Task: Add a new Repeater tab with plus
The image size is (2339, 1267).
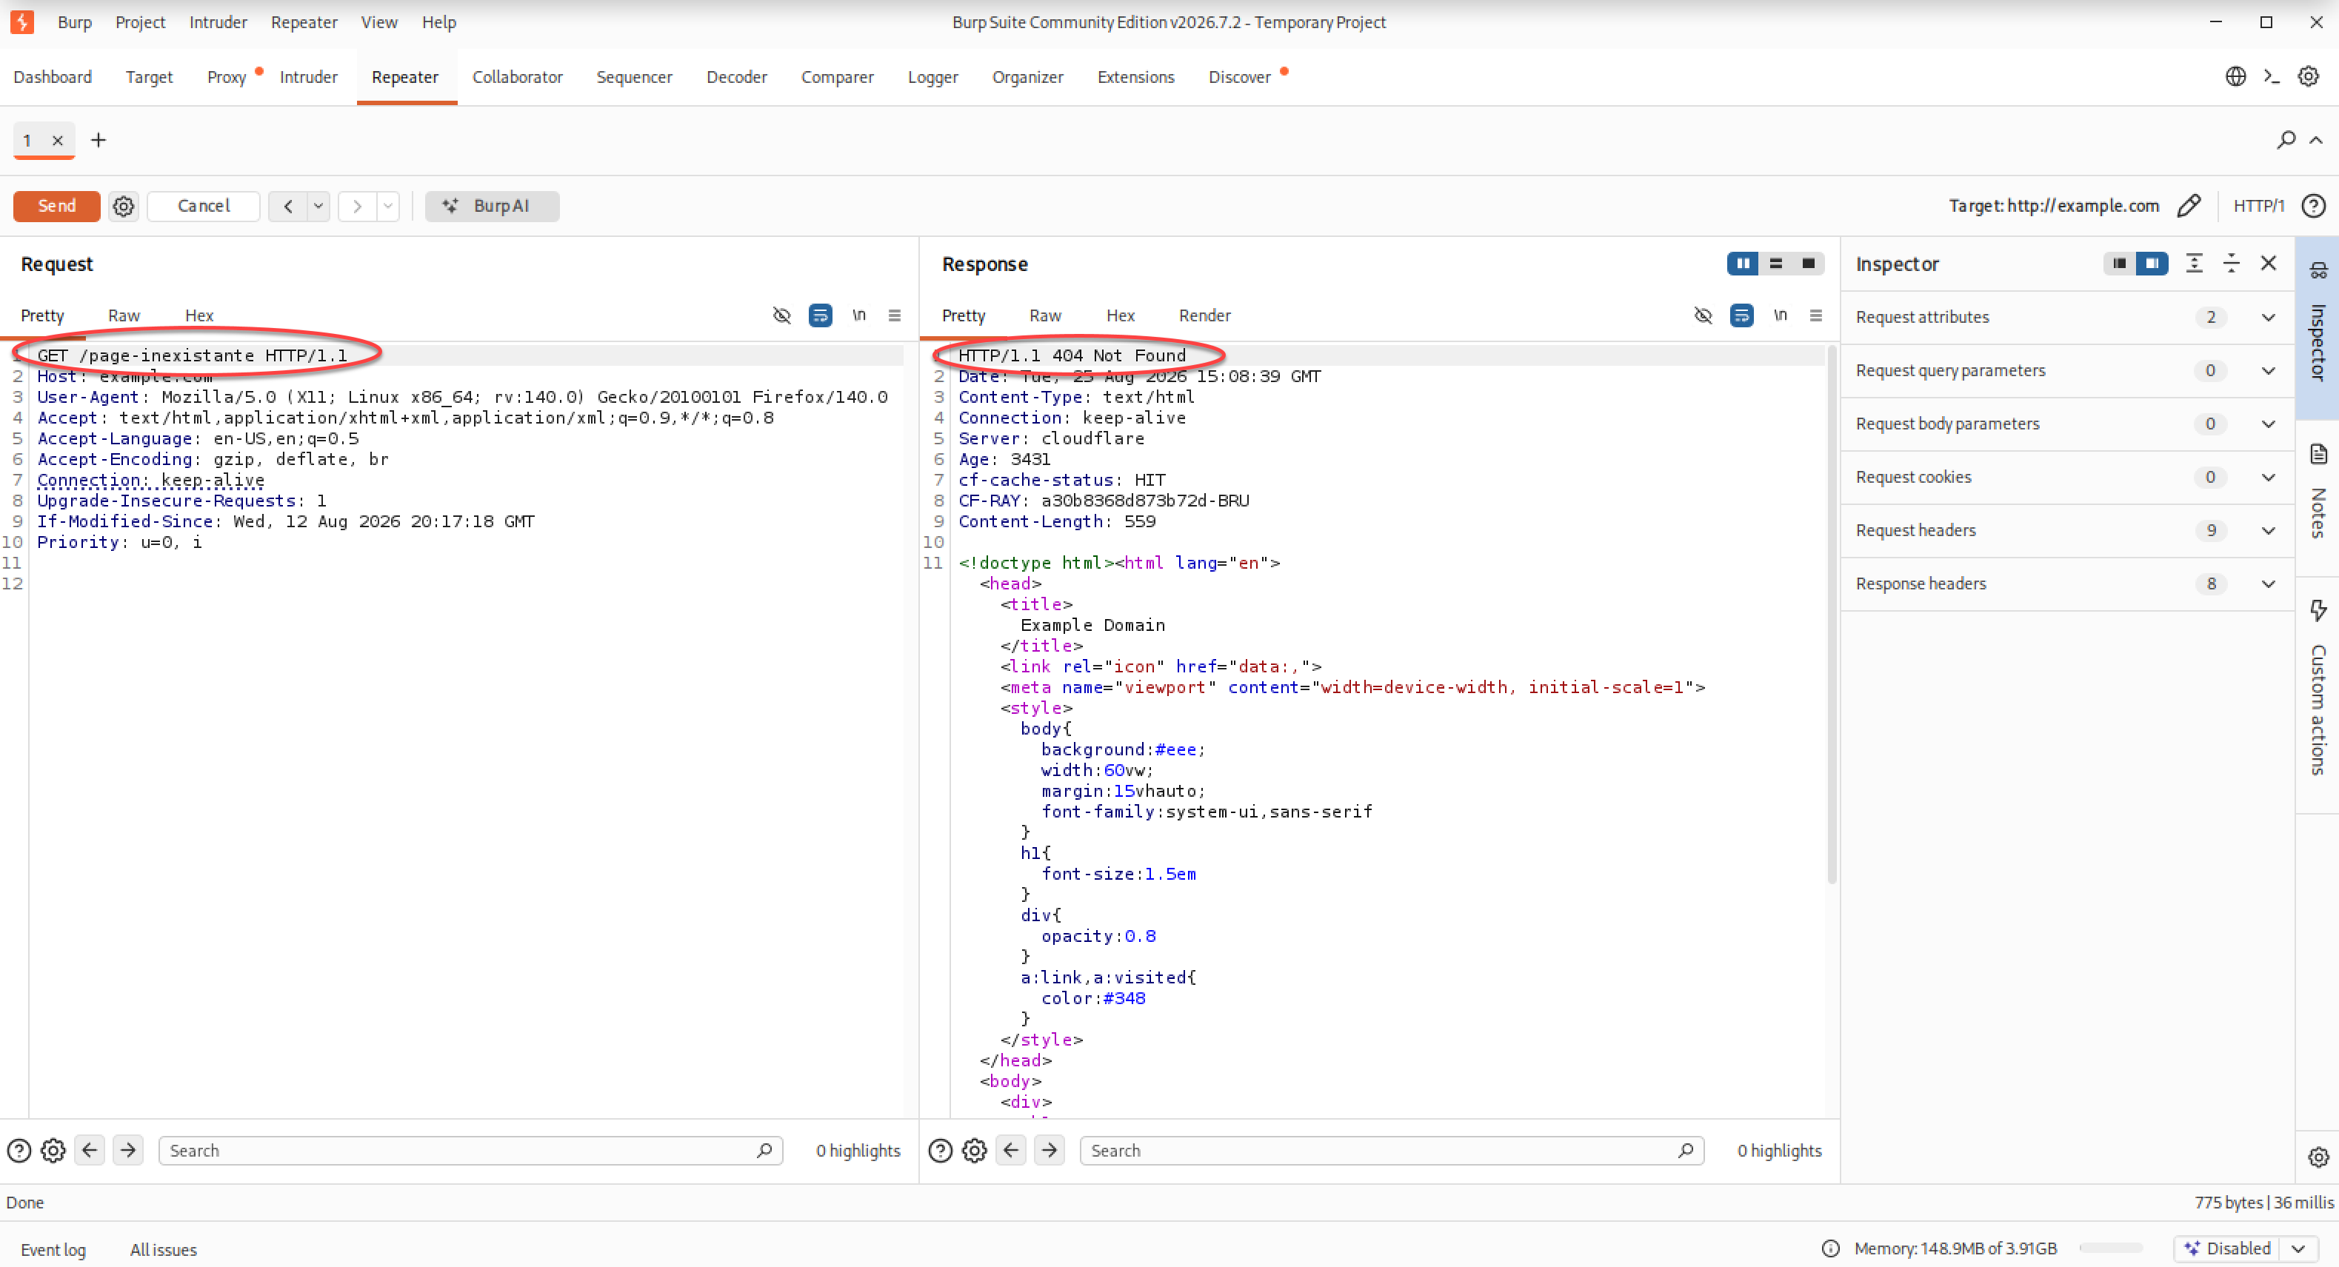Action: click(98, 140)
